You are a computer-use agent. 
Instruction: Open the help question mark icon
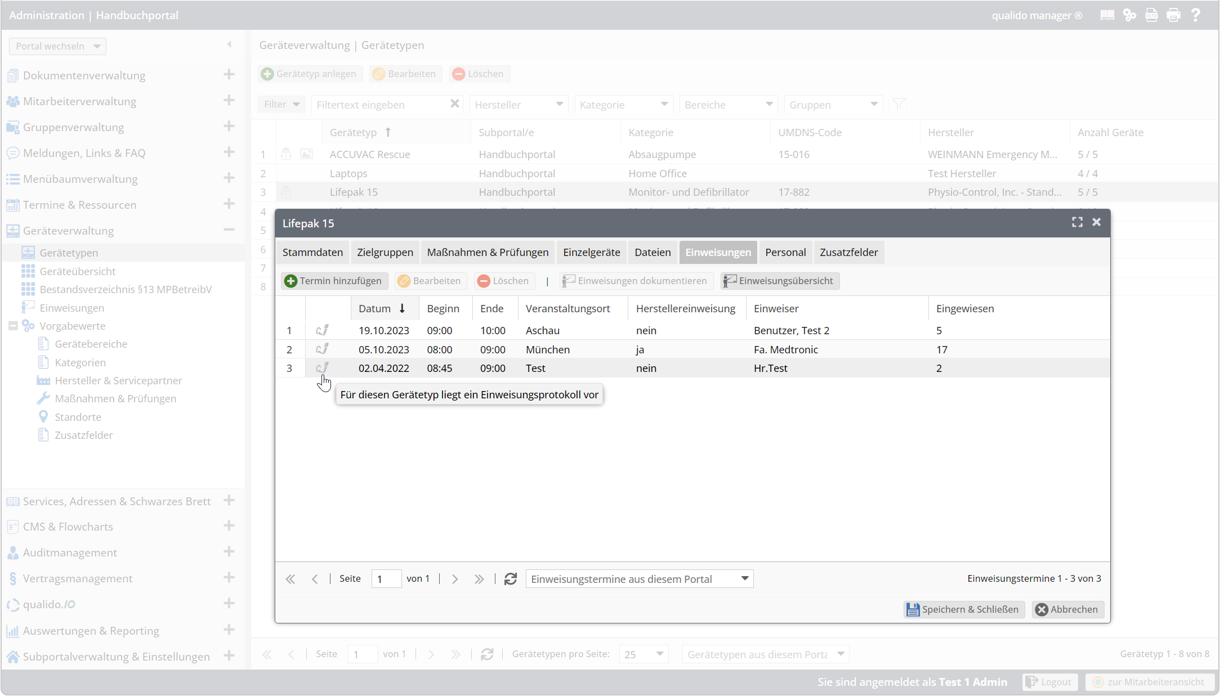[1196, 15]
